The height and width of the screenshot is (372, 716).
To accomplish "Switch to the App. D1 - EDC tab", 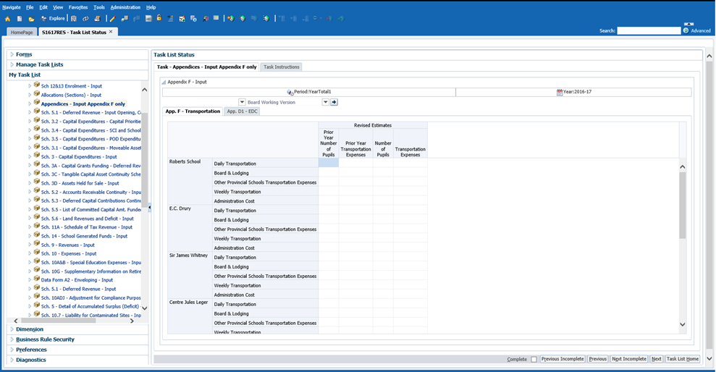I will (242, 111).
